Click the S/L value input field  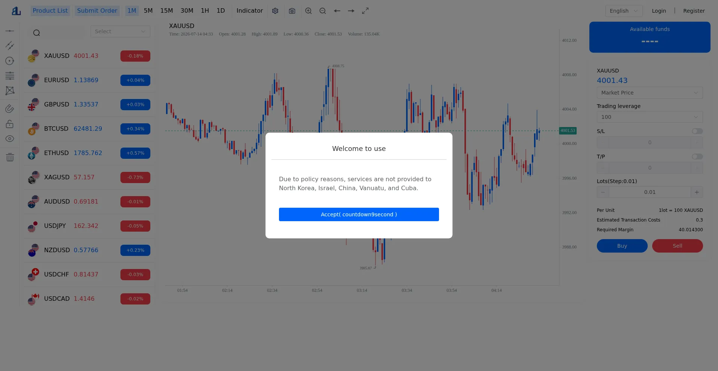tap(650, 142)
